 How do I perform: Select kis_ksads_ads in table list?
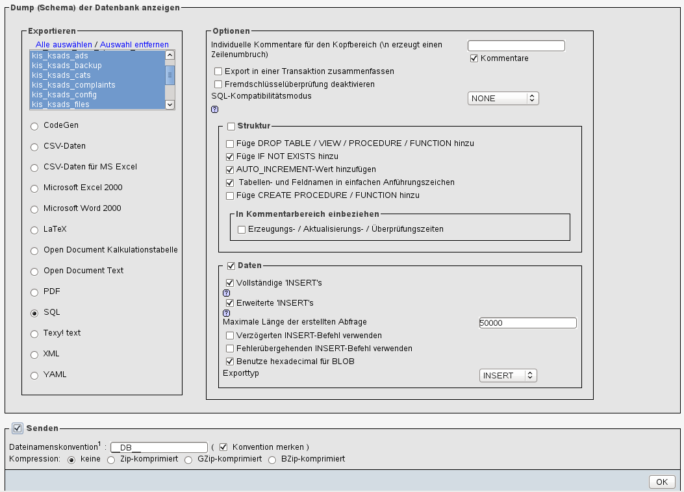click(x=97, y=56)
